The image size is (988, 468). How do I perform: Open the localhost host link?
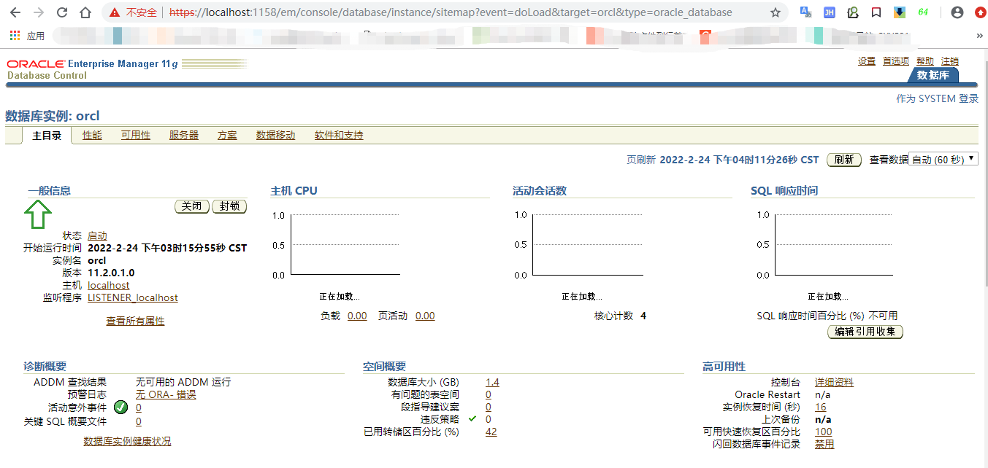coord(109,285)
